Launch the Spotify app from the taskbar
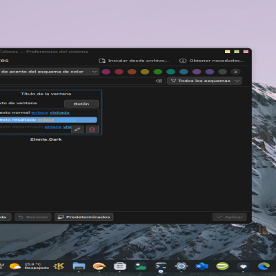 [x=222, y=266]
